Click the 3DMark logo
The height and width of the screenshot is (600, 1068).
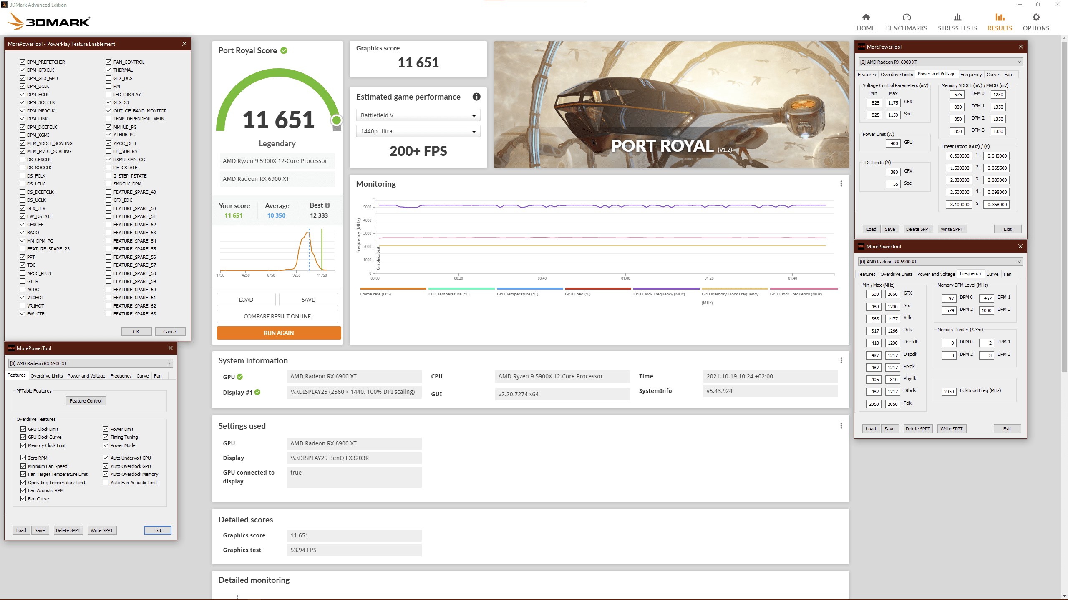(x=49, y=21)
